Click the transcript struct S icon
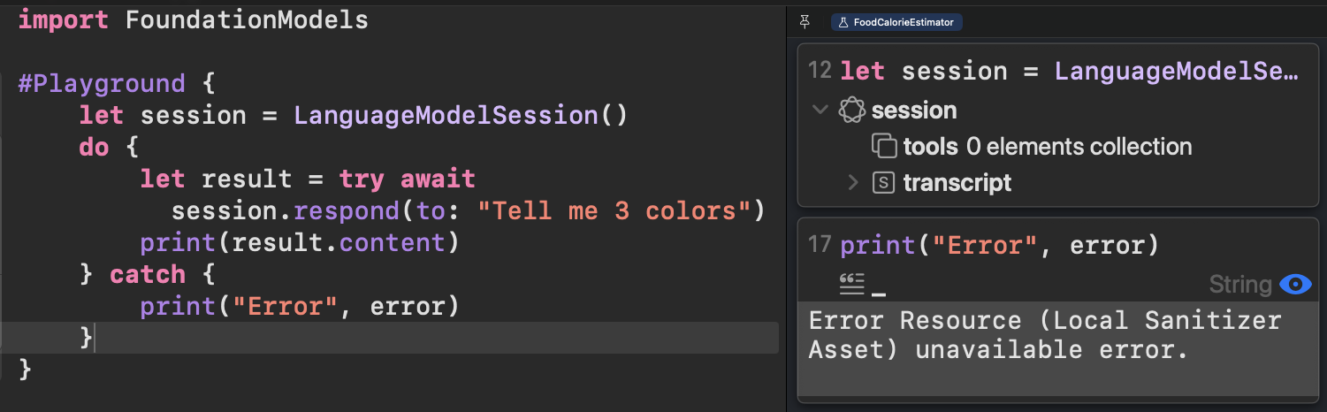 pyautogui.click(x=883, y=182)
